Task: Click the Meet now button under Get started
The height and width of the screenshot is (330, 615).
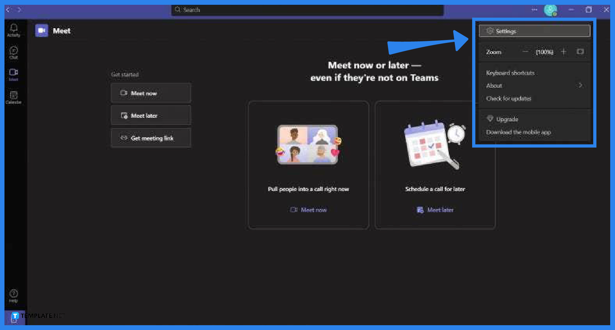Action: 151,93
